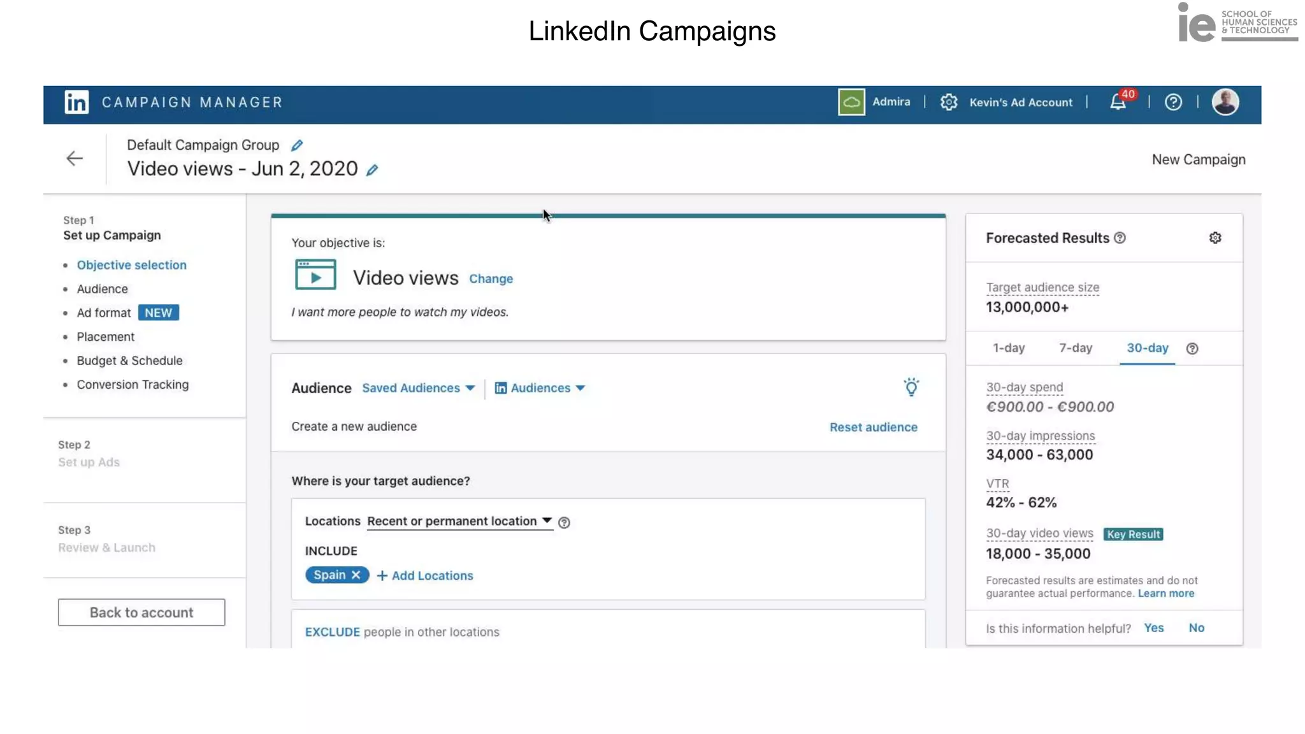Go to Conversion Tracking step

pos(133,385)
